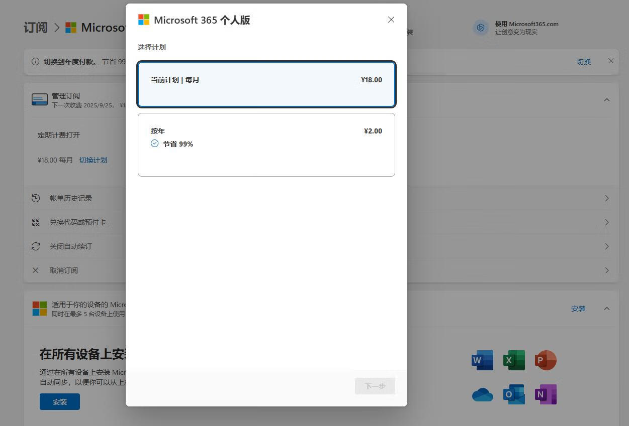Viewport: 629px width, 426px height.
Task: Select the current monthly plan ¥18.00
Action: pos(266,84)
